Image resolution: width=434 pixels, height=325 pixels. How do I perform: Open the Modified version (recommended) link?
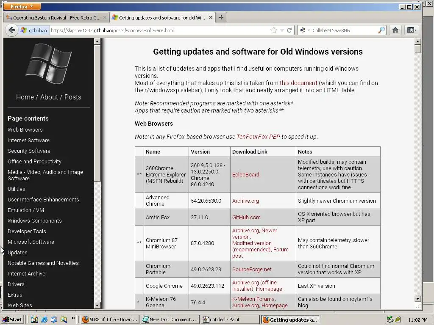point(252,246)
